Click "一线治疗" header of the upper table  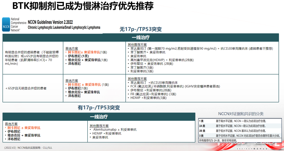pos(140,38)
